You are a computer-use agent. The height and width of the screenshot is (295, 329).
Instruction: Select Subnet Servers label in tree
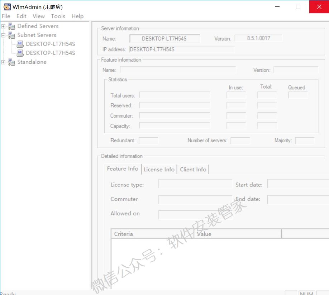pos(37,35)
